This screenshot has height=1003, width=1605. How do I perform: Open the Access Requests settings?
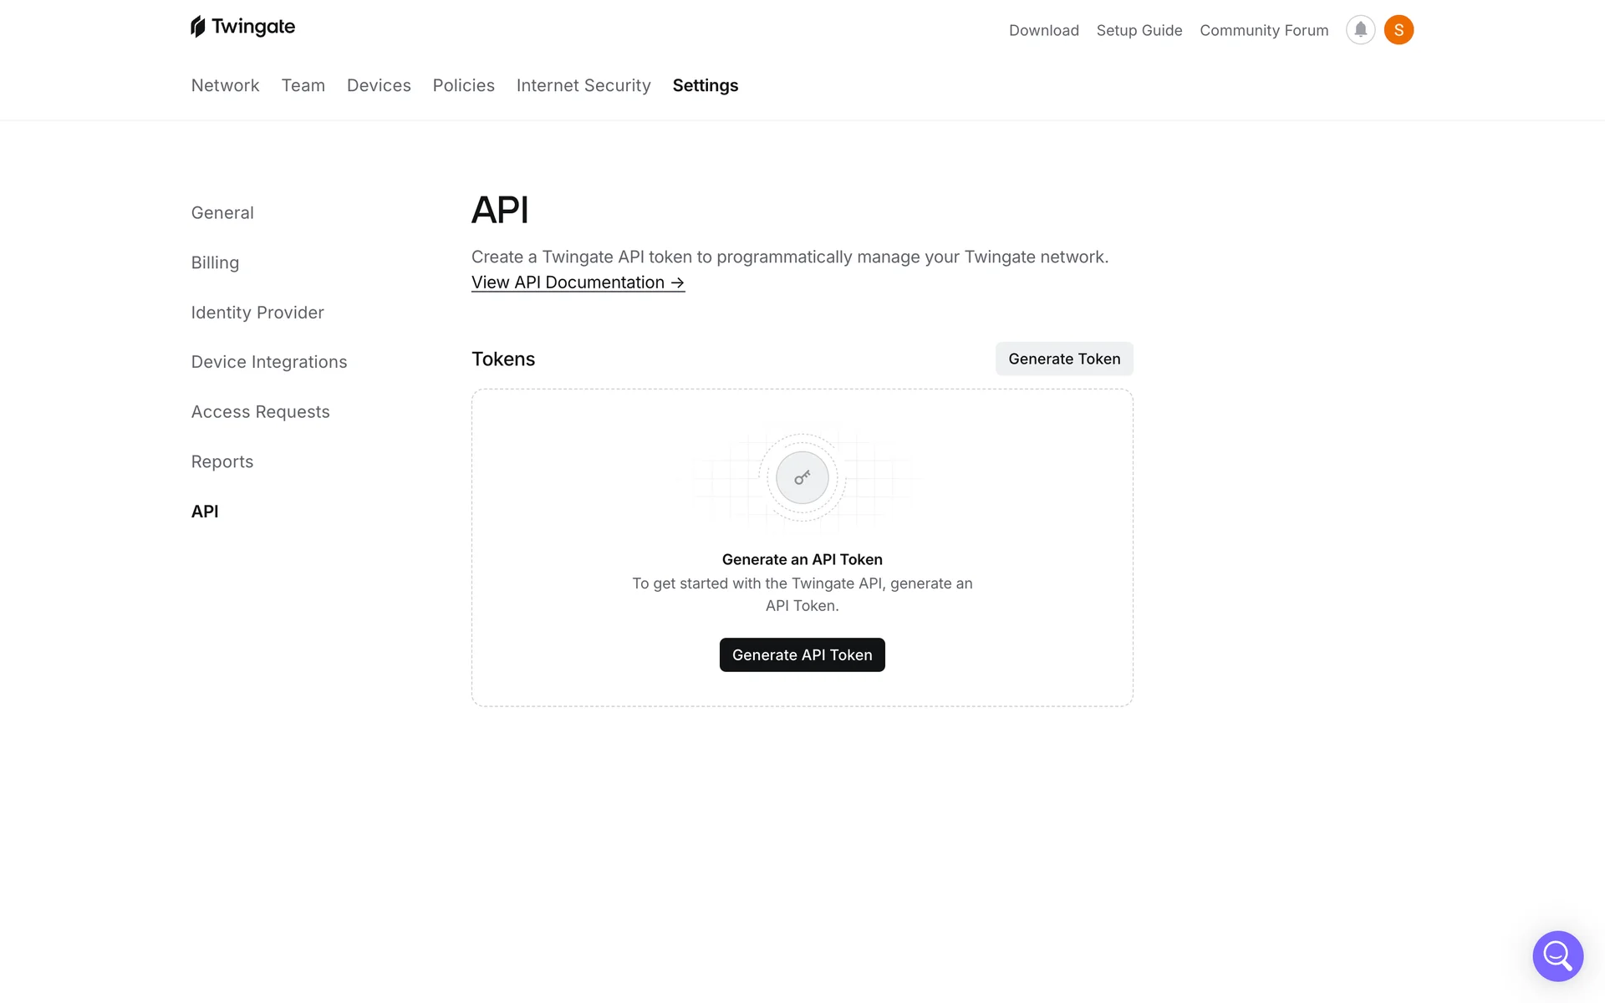point(260,411)
